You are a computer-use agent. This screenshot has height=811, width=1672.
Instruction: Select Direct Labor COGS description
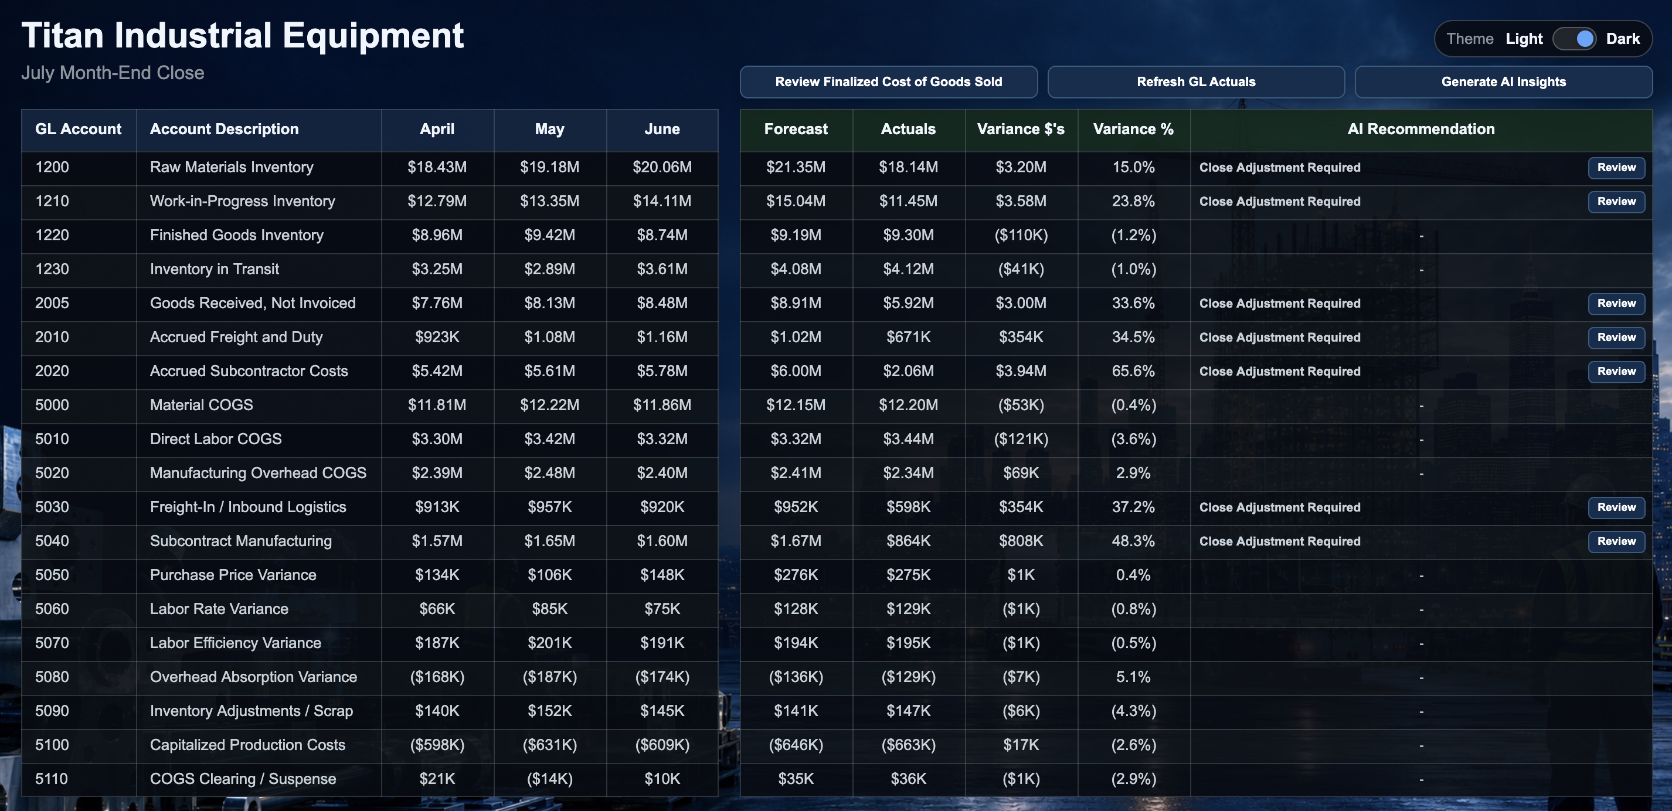[216, 439]
